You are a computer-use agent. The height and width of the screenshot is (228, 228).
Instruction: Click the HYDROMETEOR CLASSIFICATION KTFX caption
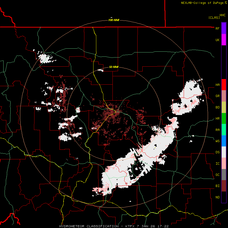pyautogui.click(x=114, y=226)
